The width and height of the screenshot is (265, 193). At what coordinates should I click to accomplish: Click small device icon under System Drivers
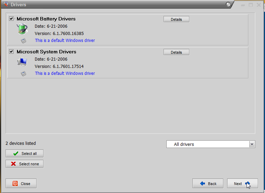point(23,73)
